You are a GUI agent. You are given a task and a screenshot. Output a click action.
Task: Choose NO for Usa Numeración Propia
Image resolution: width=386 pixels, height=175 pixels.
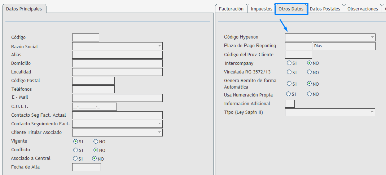tap(309, 94)
